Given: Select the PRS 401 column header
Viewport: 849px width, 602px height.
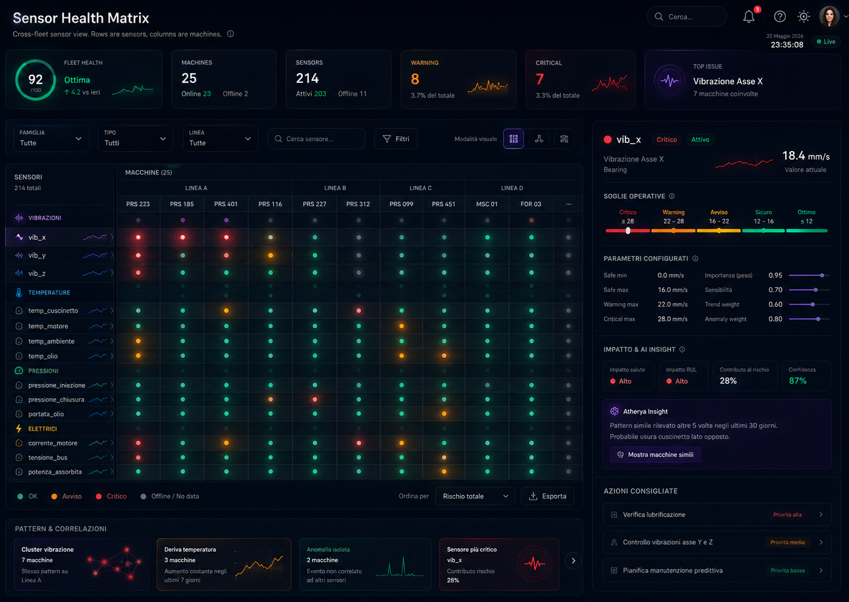Looking at the screenshot, I should point(226,204).
